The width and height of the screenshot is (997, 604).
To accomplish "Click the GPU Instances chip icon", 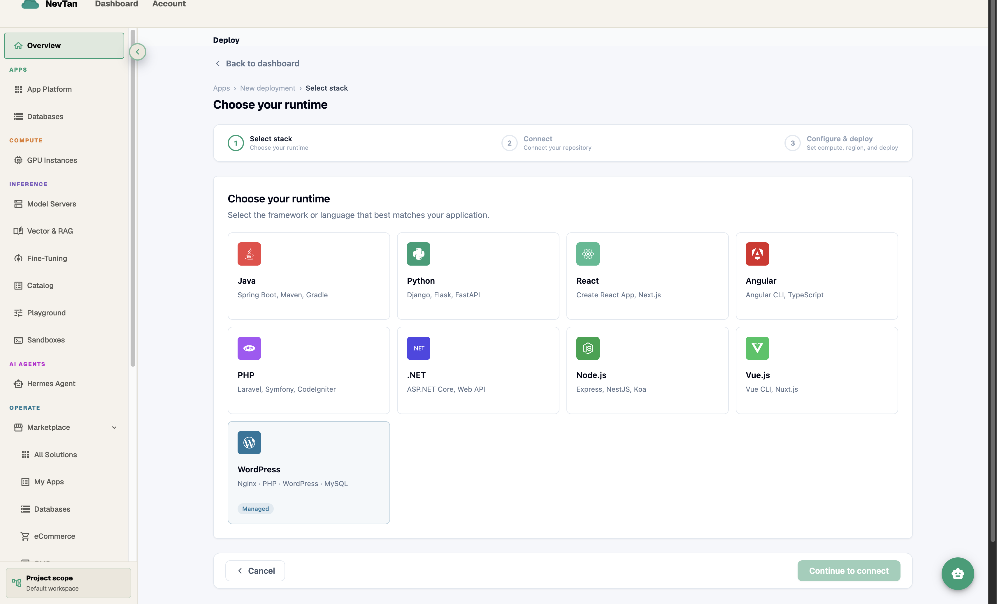I will tap(18, 160).
